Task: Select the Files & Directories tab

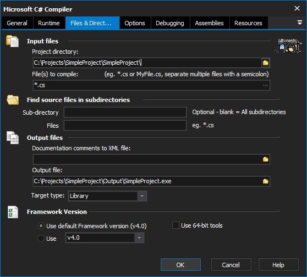Action: coord(92,23)
